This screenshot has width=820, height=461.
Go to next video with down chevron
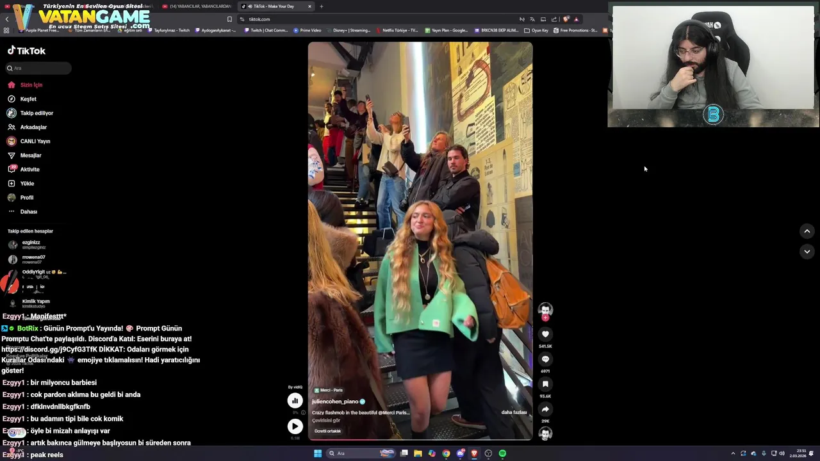pyautogui.click(x=807, y=252)
